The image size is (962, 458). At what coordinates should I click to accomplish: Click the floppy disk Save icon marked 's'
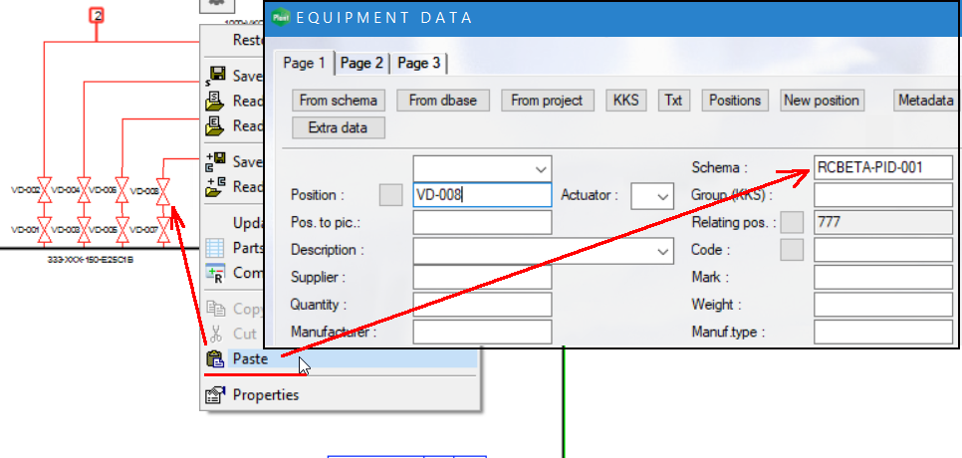pyautogui.click(x=215, y=76)
